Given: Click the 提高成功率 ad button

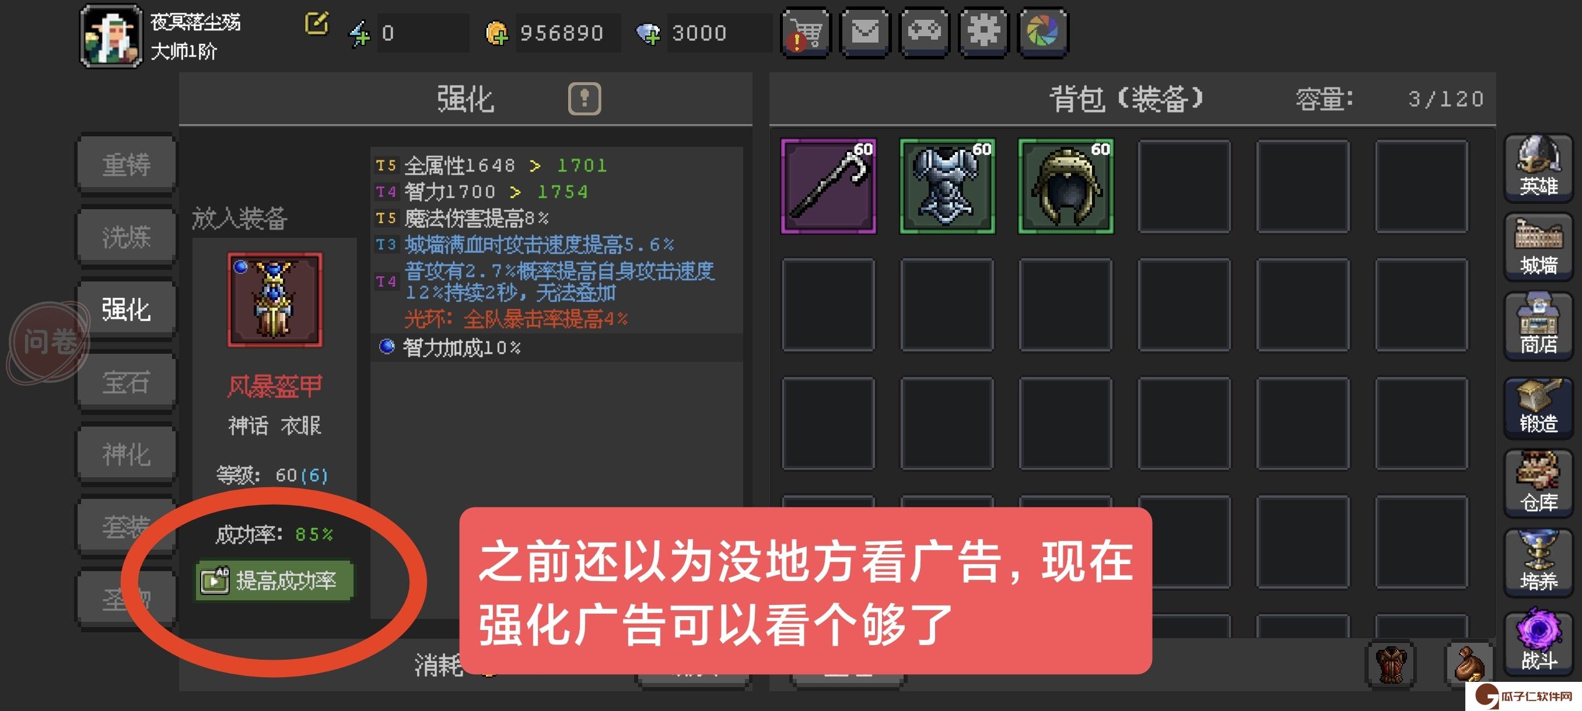Looking at the screenshot, I should tap(275, 580).
